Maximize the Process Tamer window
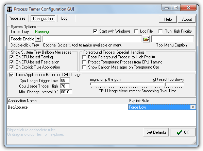Viewport: 203px width, 151px height. [x=176, y=8]
